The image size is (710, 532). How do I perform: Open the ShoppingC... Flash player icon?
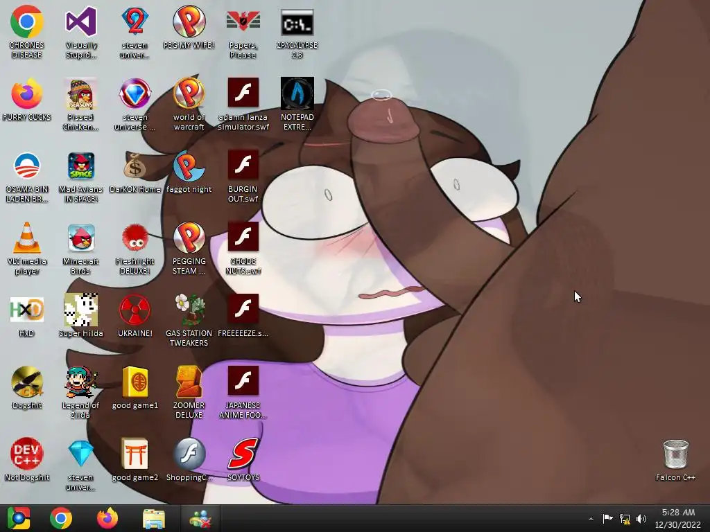[189, 460]
